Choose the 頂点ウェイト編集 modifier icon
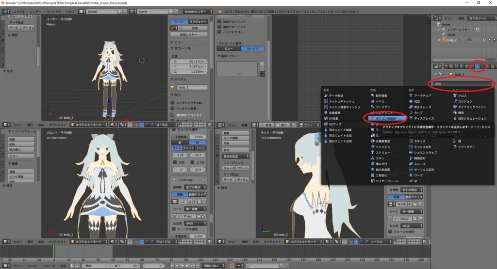This screenshot has width=497, height=269. pos(326,130)
